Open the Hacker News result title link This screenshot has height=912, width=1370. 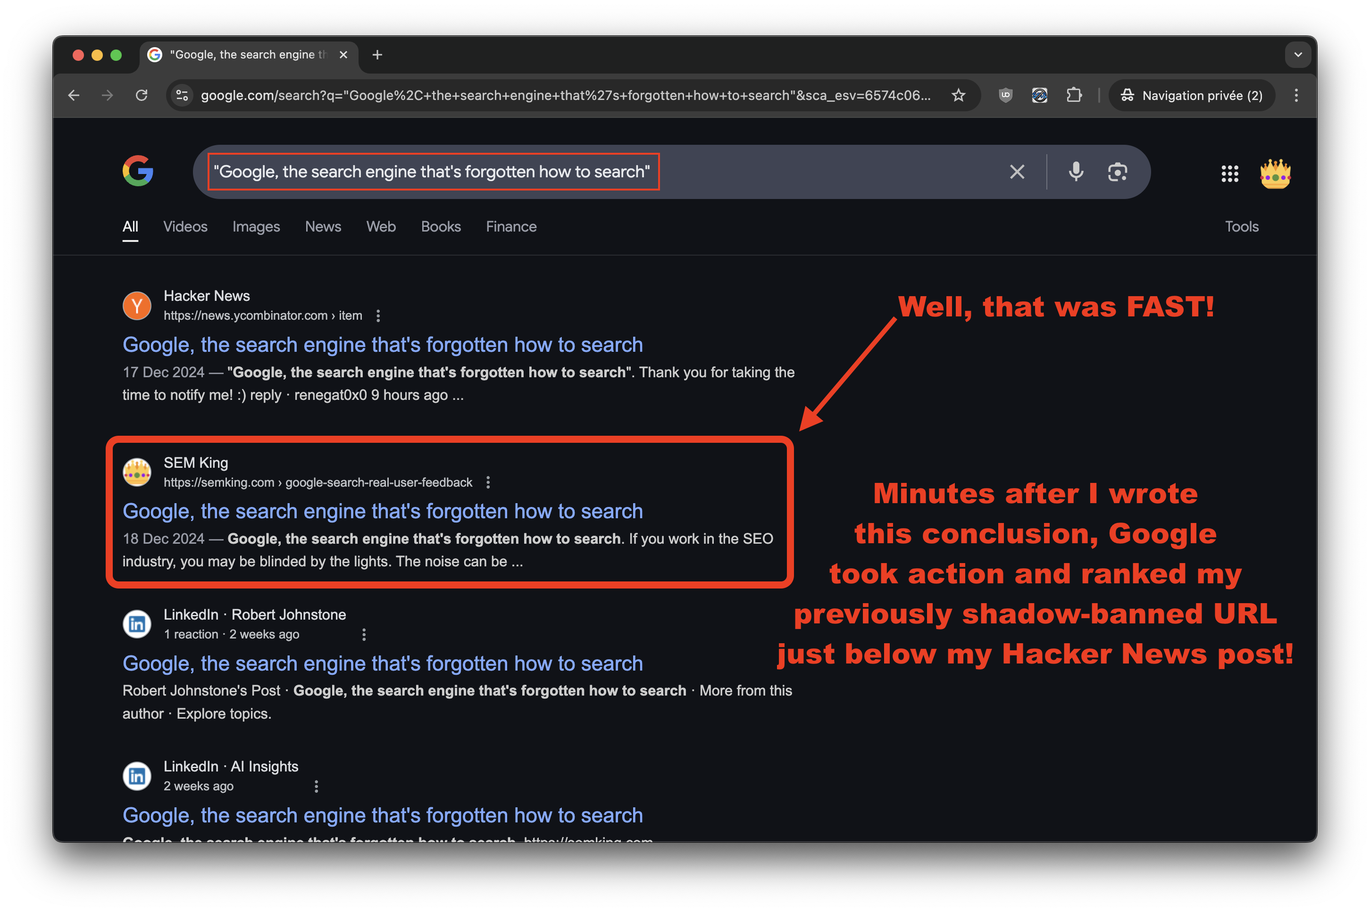[x=383, y=345]
